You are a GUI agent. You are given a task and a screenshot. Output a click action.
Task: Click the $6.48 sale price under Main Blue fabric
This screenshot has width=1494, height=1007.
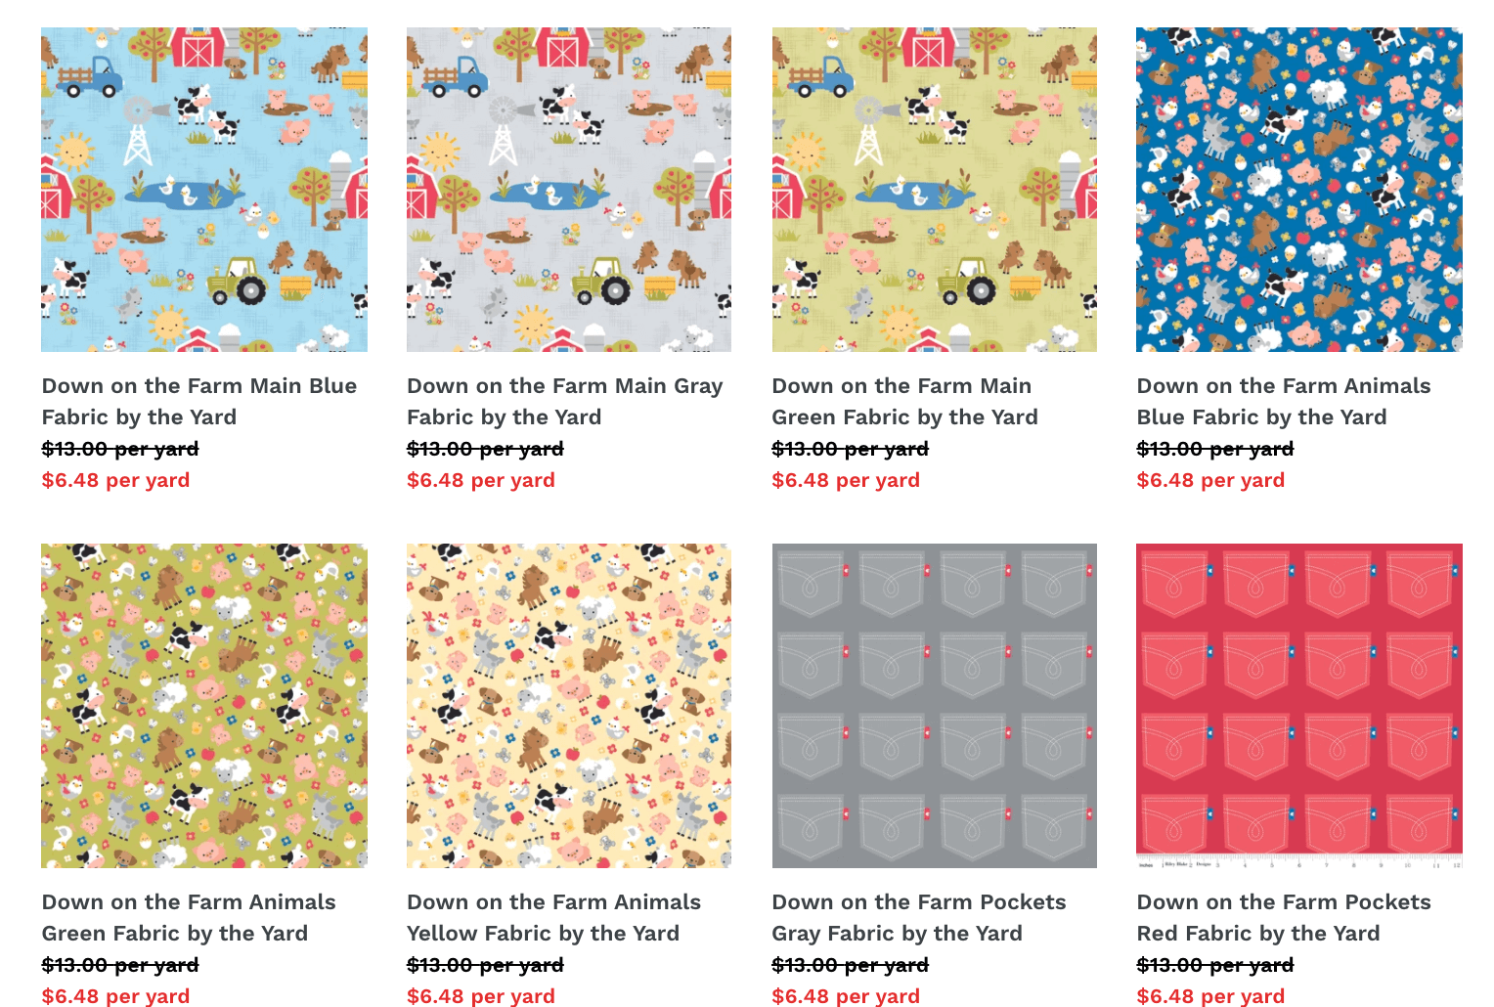[x=115, y=480]
